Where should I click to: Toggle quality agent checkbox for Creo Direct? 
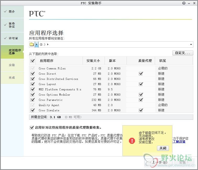click(141, 74)
